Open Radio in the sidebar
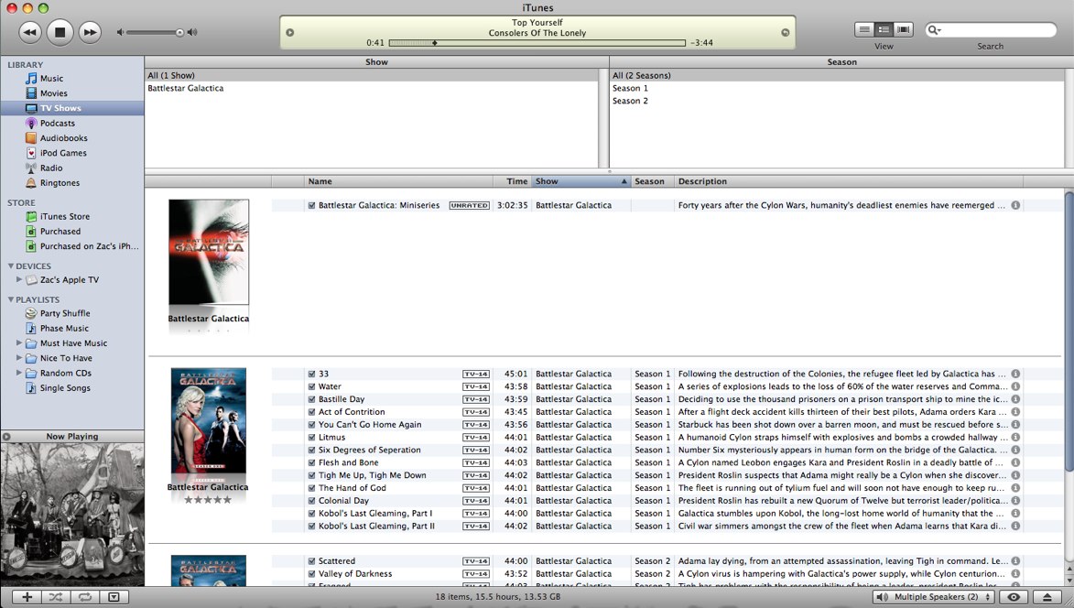The height and width of the screenshot is (608, 1074). (51, 168)
